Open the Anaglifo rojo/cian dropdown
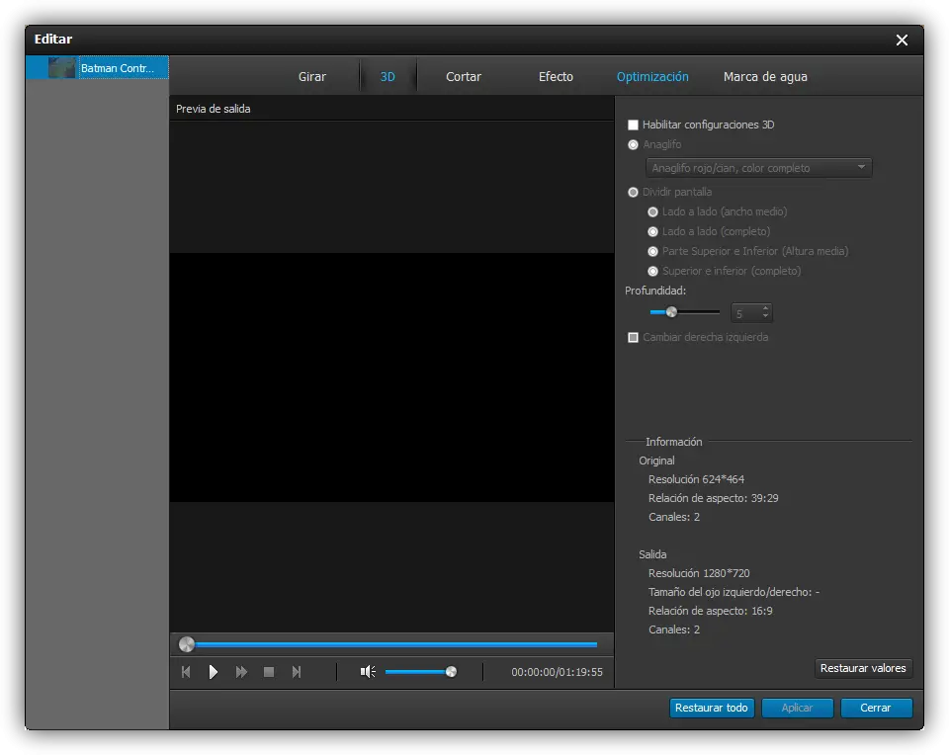This screenshot has width=949, height=755. click(x=758, y=168)
